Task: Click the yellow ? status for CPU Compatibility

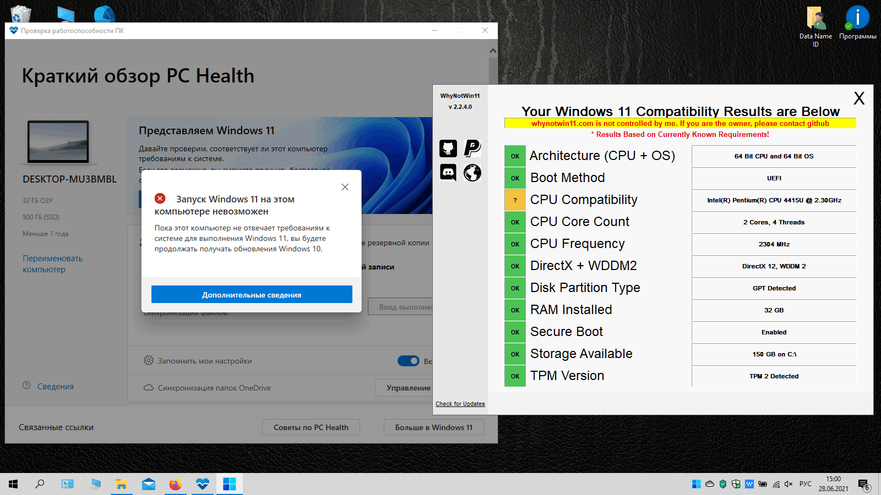Action: click(515, 200)
